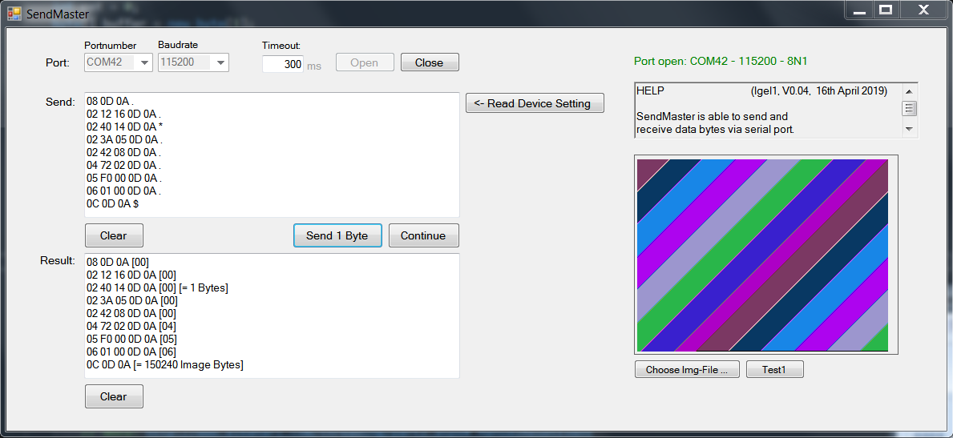This screenshot has height=438, width=953.
Task: Close the SendMaster window
Action: 924,10
